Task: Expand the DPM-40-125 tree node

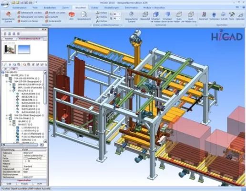Action: coord(10,85)
